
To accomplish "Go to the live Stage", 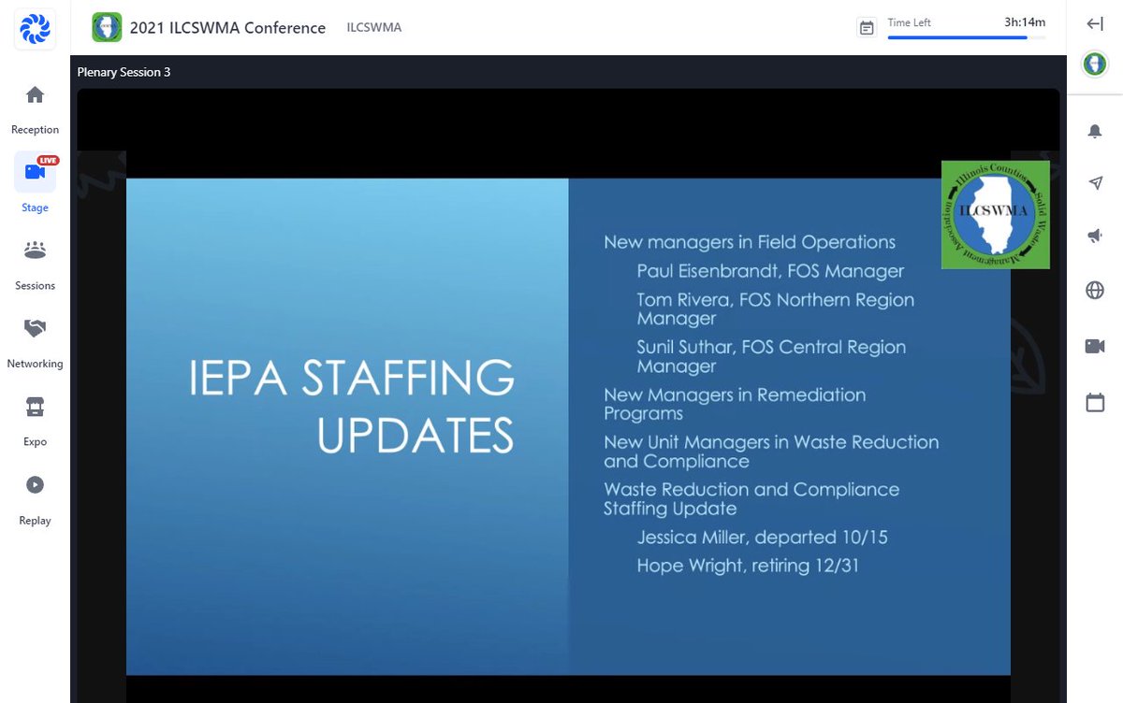I will pyautogui.click(x=35, y=184).
